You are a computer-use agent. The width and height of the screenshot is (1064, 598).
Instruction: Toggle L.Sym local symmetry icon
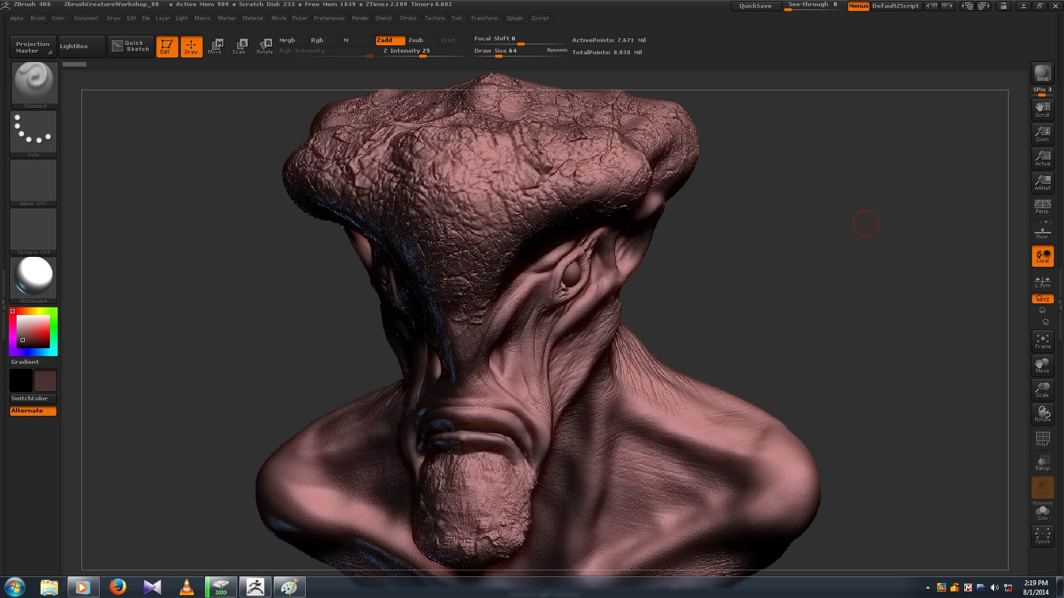coord(1042,282)
